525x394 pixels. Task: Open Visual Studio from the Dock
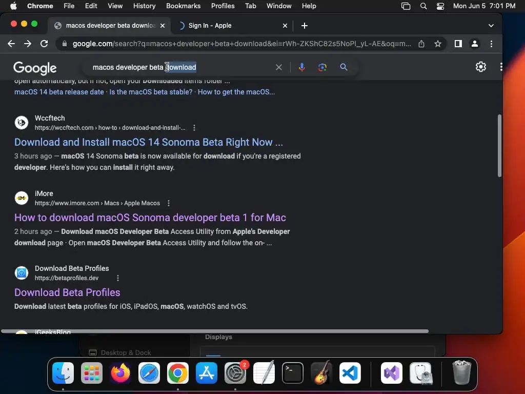tap(392, 373)
